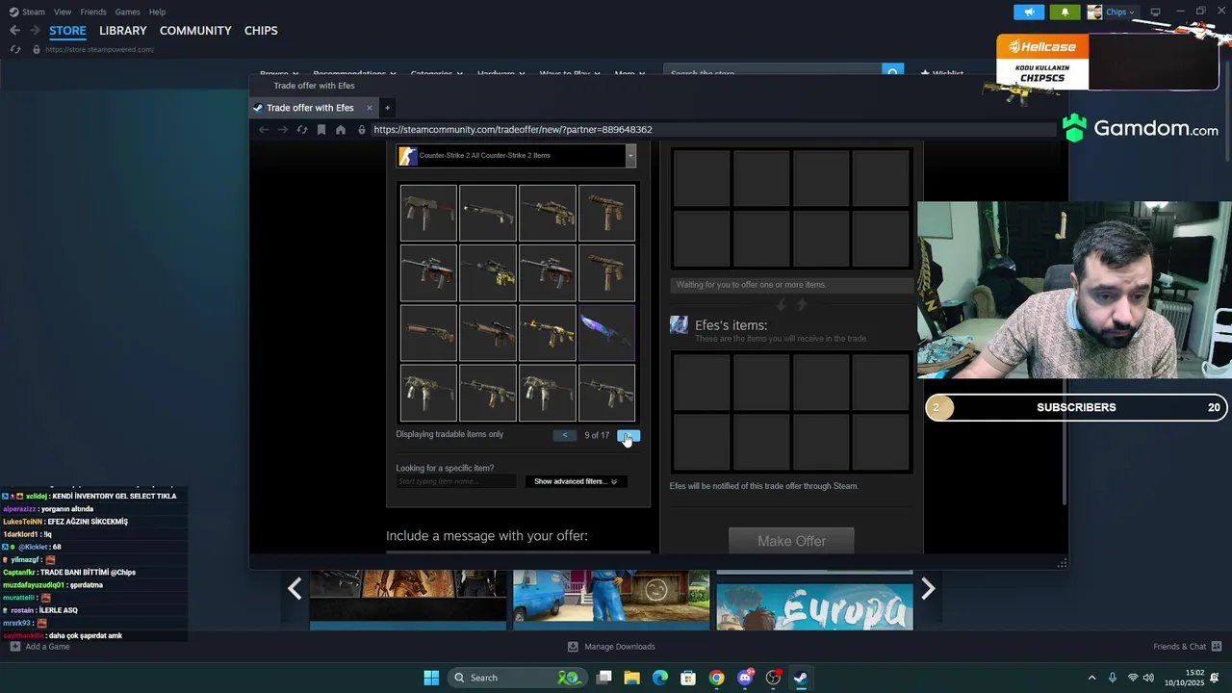Open Google Chrome from the taskbar
The height and width of the screenshot is (693, 1232).
point(716,678)
